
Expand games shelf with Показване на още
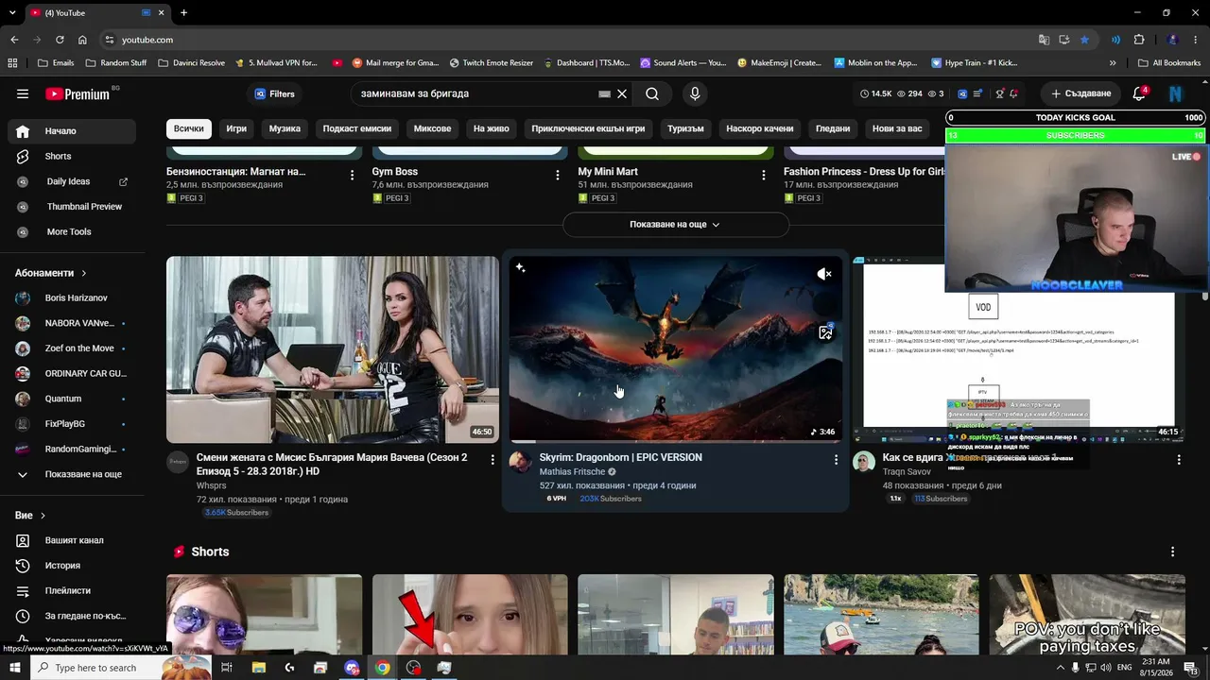676,225
